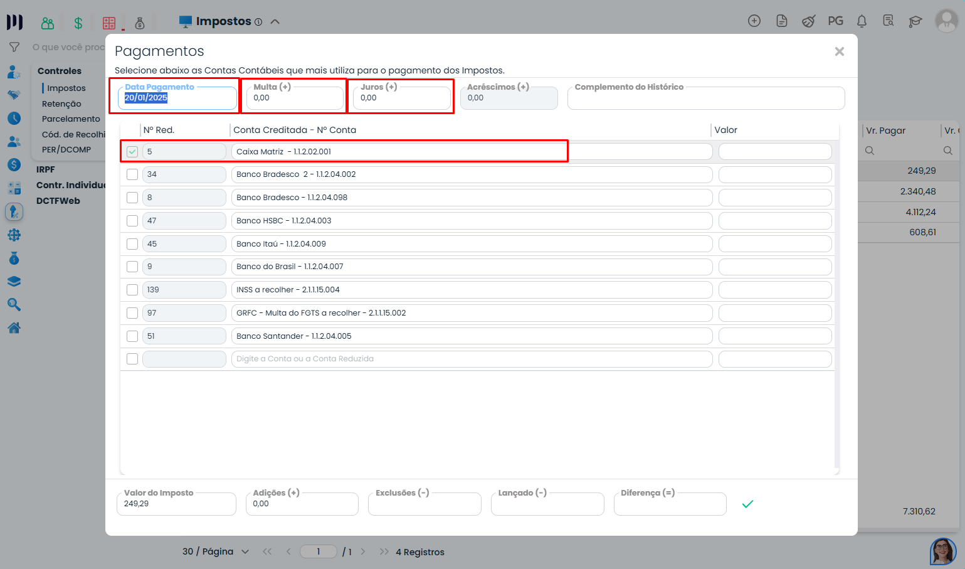The height and width of the screenshot is (569, 965).
Task: Click the Data Pagamento date field
Action: pos(177,98)
